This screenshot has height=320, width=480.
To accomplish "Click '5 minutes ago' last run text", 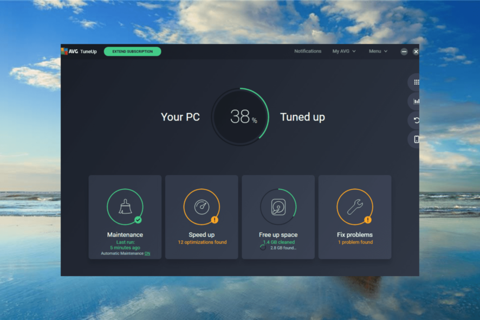I will (125, 248).
